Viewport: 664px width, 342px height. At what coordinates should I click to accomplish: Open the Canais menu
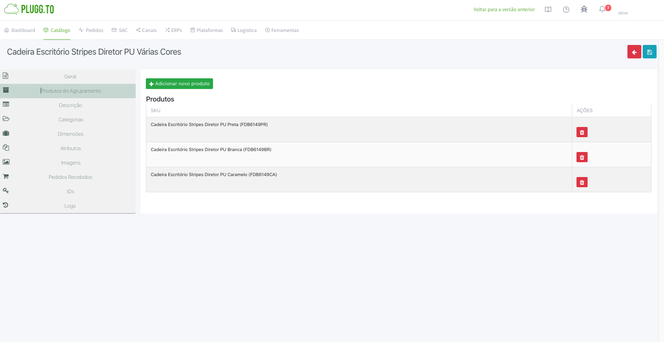pos(146,30)
